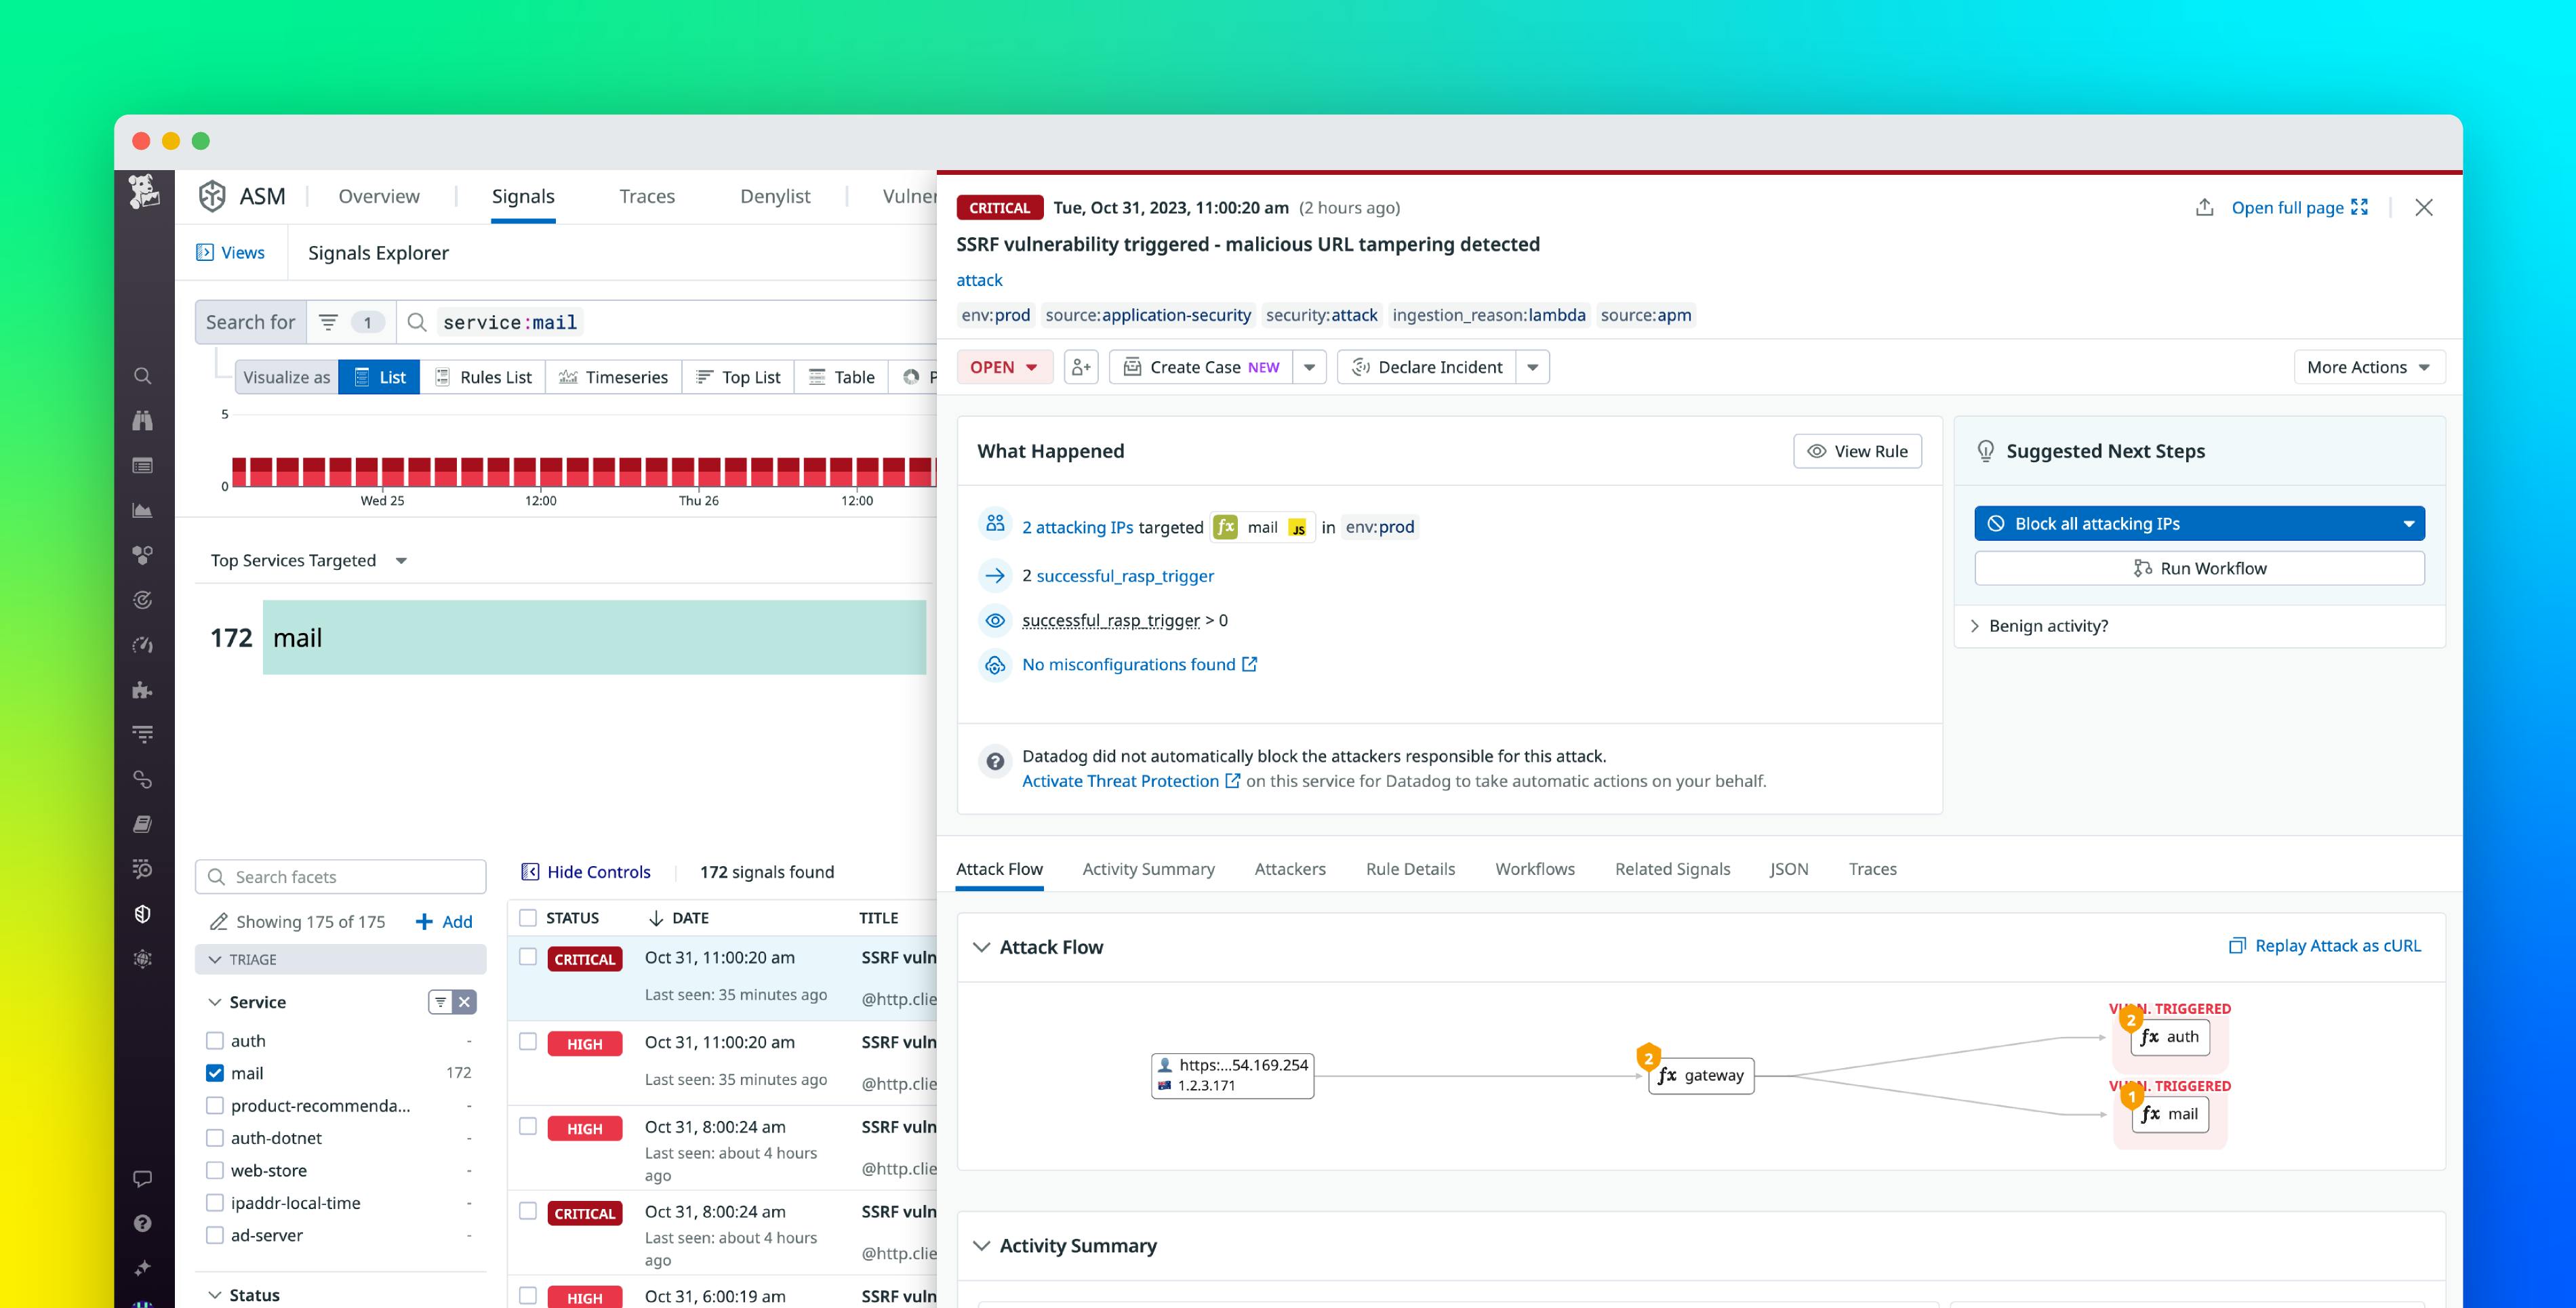The height and width of the screenshot is (1308, 2576).
Task: Open the Dashboards icon in the sidebar
Action: 142,465
